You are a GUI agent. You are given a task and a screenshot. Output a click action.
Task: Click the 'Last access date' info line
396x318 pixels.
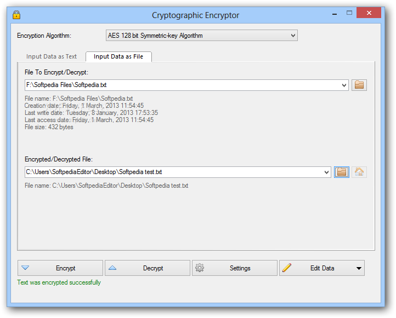click(x=89, y=120)
